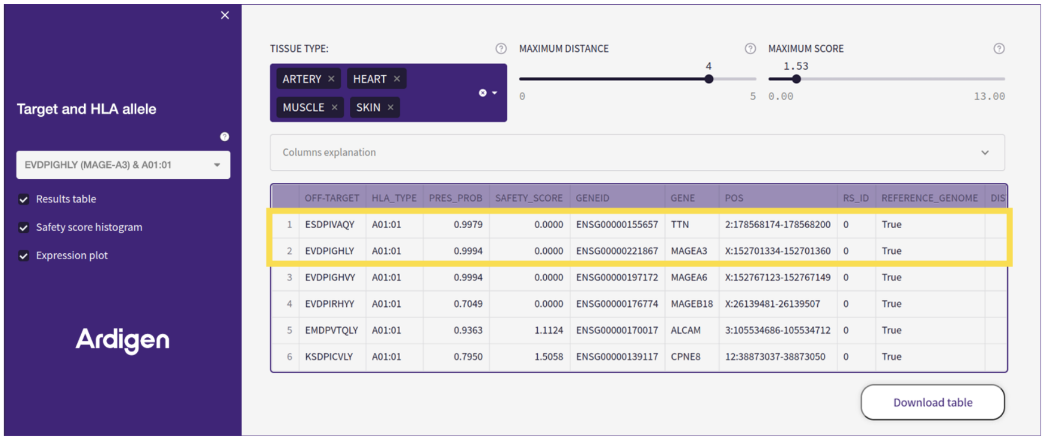Remove the HEART tissue tag
Viewport: 1047px width, 438px height.
[397, 79]
